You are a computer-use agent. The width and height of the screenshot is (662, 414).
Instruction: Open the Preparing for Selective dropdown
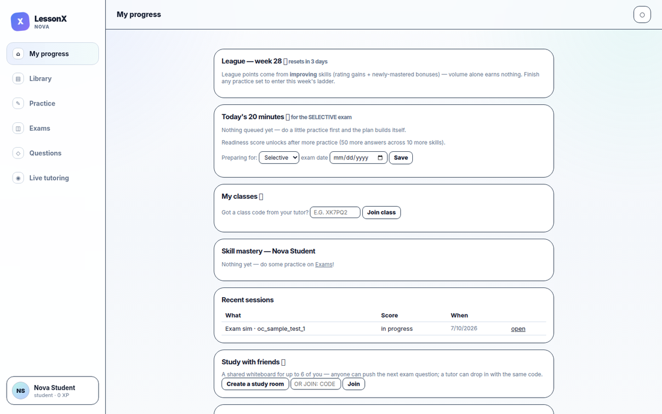click(x=279, y=158)
